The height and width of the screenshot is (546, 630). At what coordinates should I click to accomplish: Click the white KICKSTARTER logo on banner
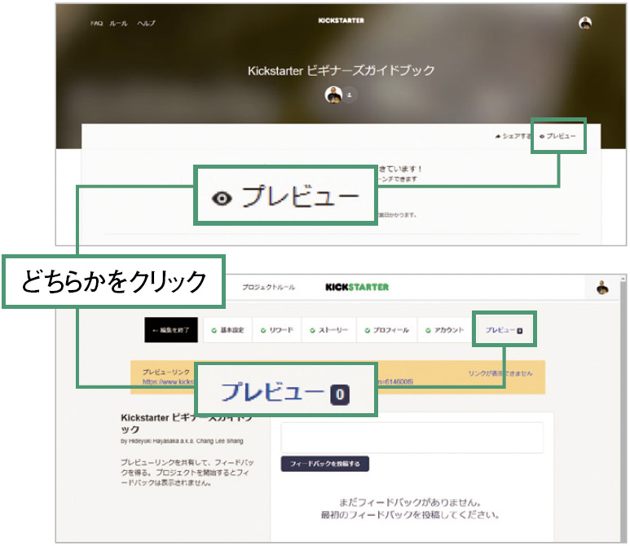pyautogui.click(x=341, y=20)
